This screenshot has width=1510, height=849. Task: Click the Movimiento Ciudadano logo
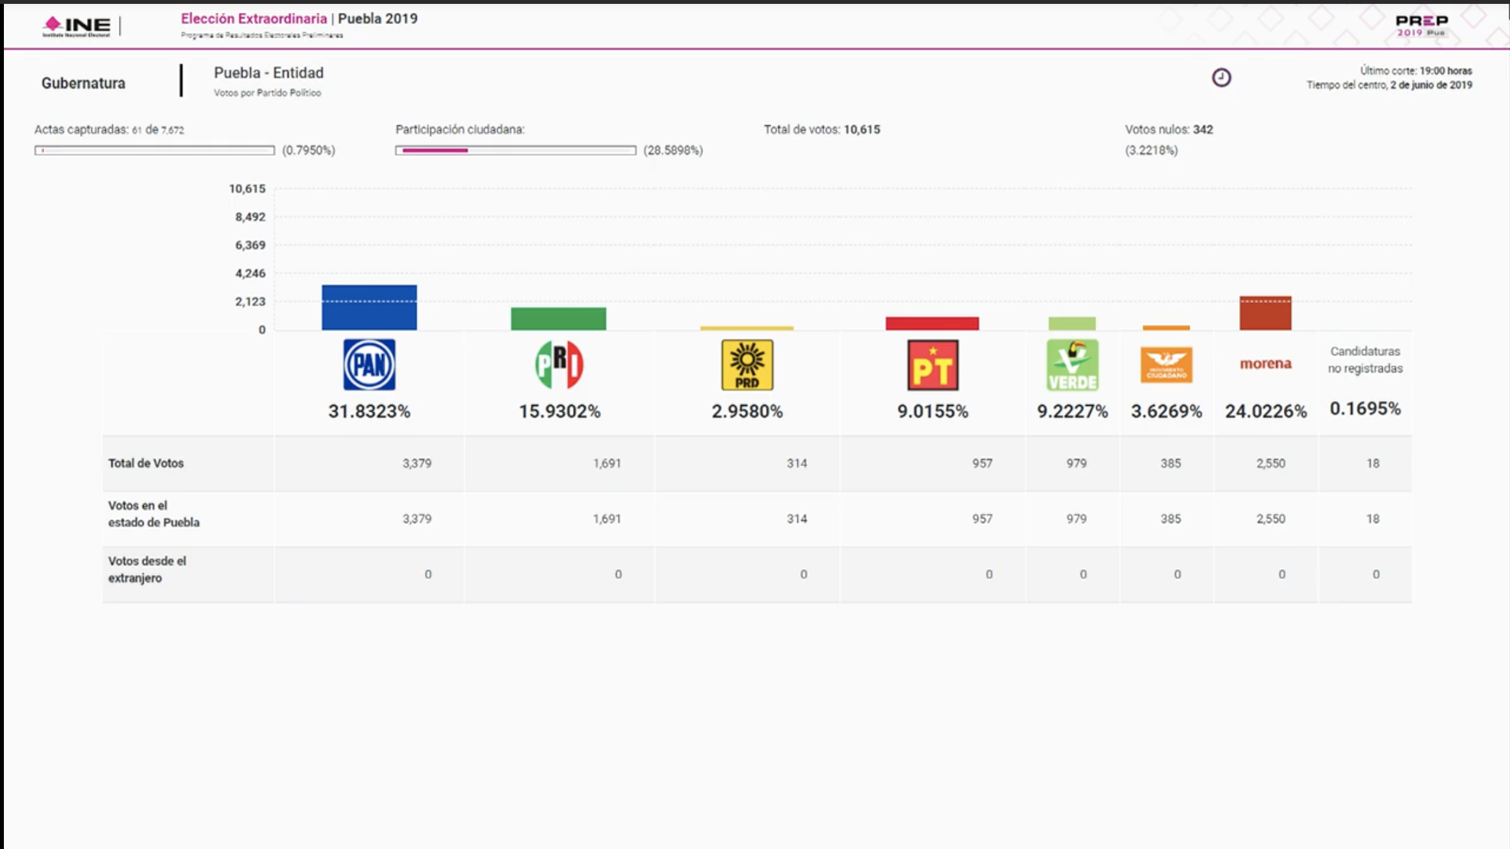1166,365
